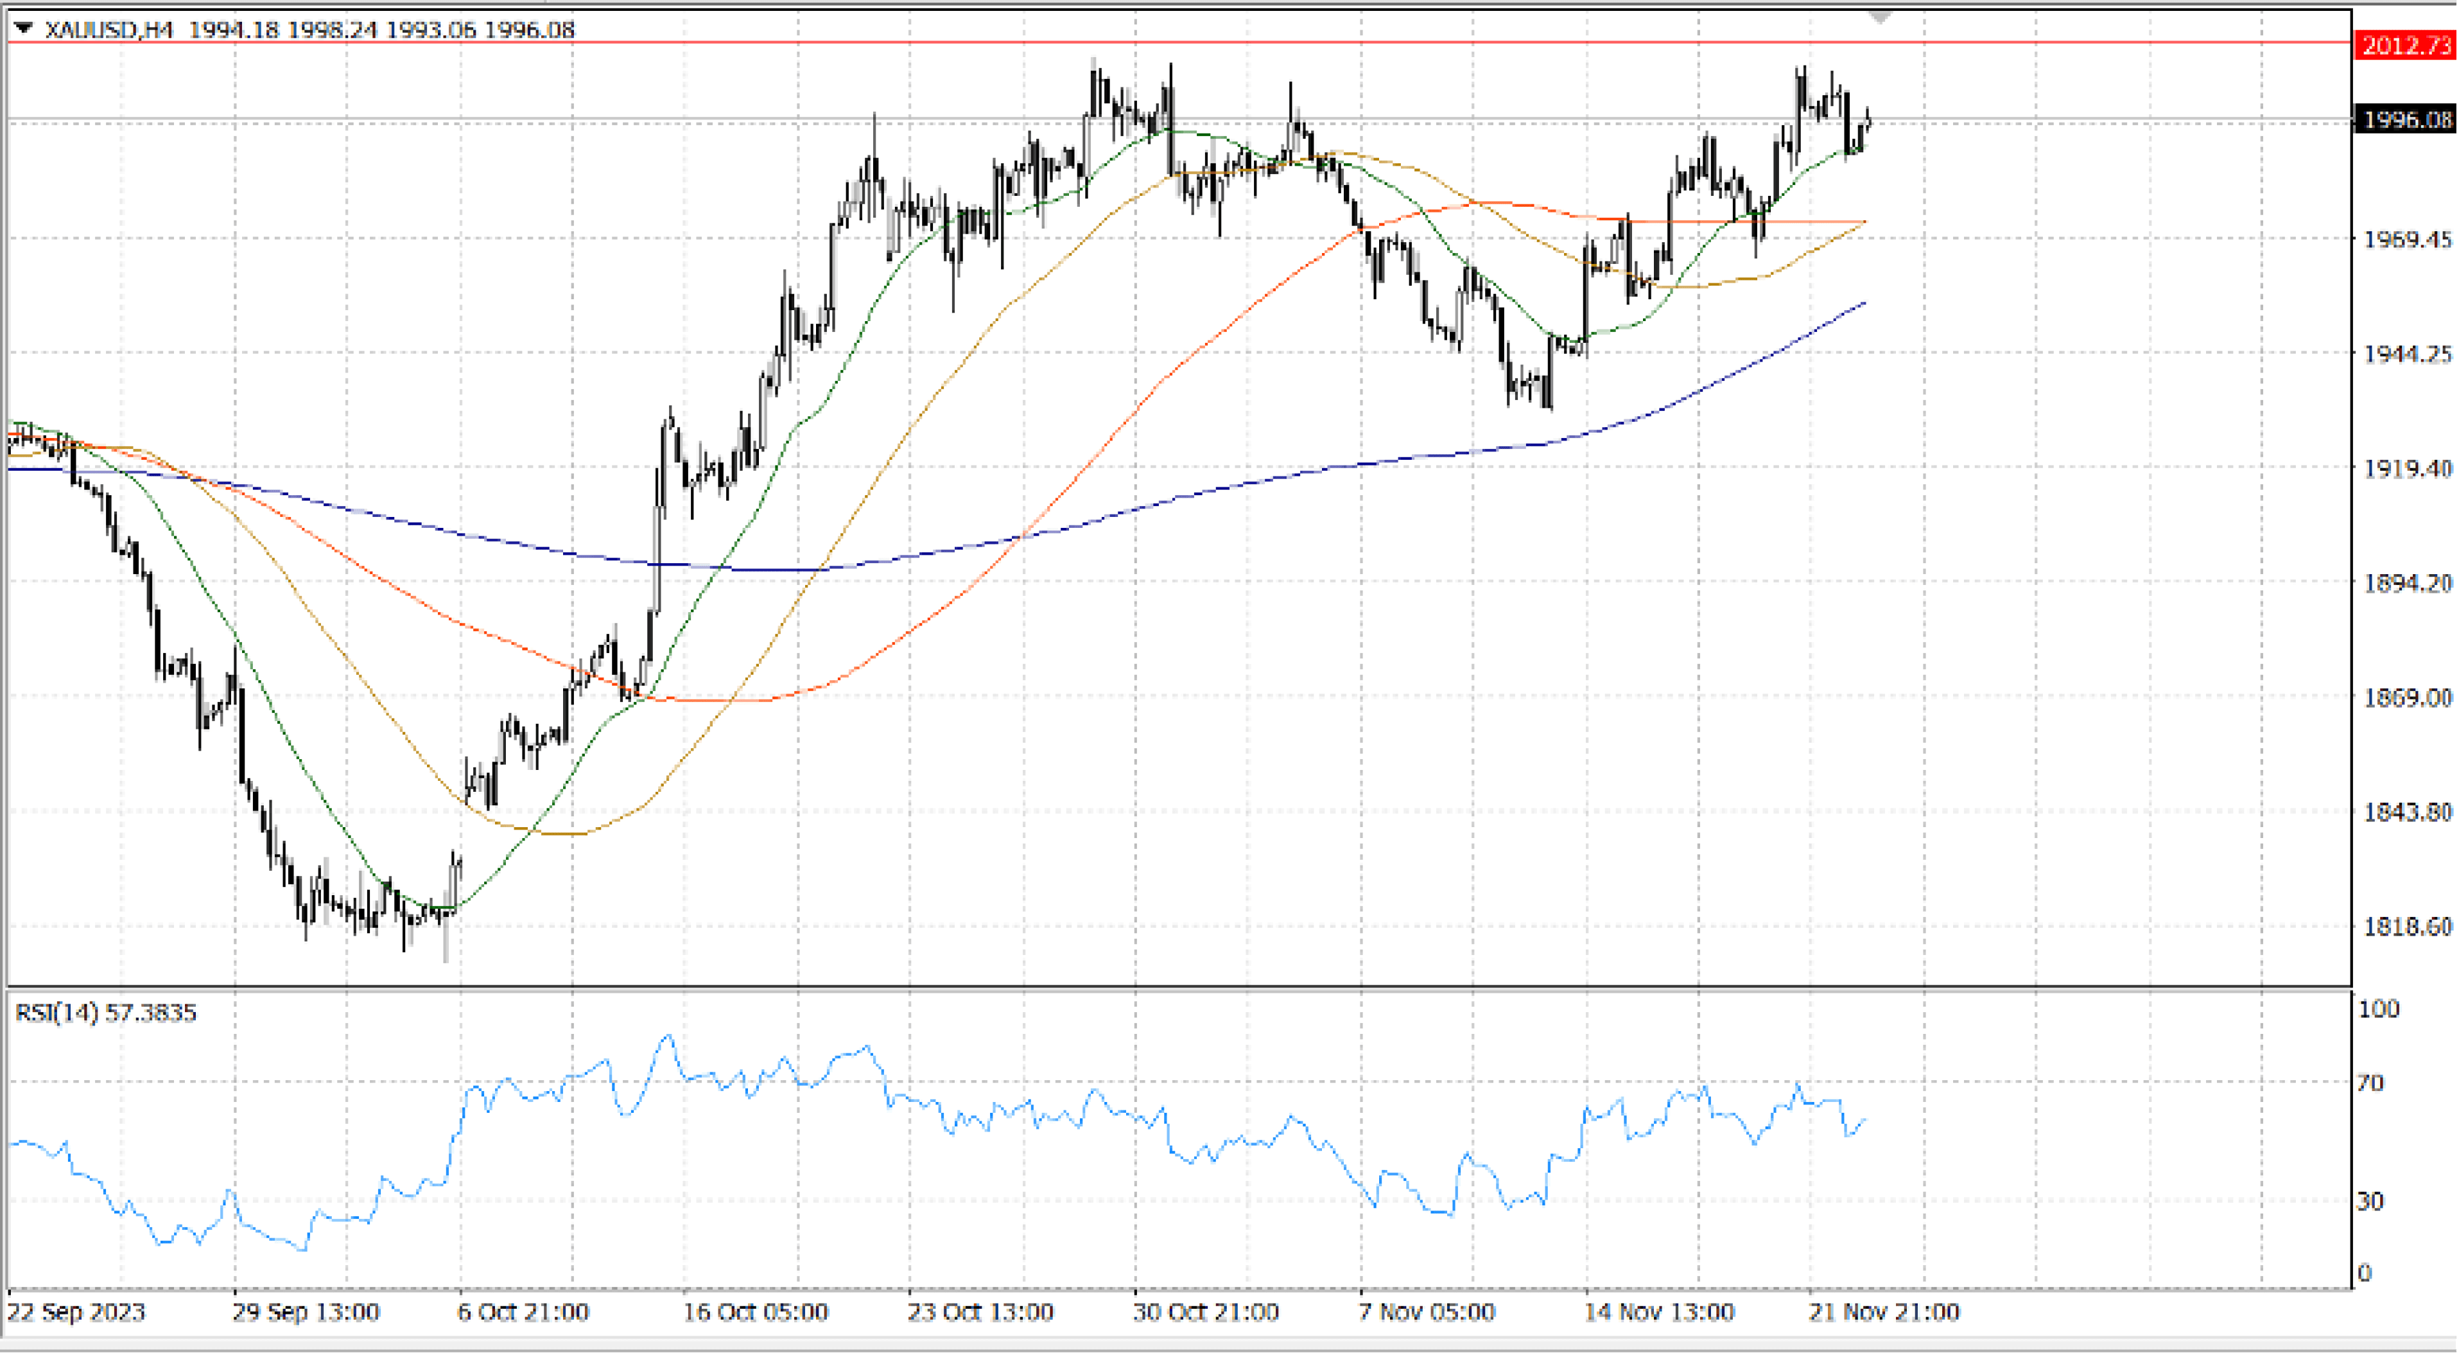Image resolution: width=2459 pixels, height=1355 pixels.
Task: Click the 23 Oct 13:00 time label
Action: [x=980, y=1312]
